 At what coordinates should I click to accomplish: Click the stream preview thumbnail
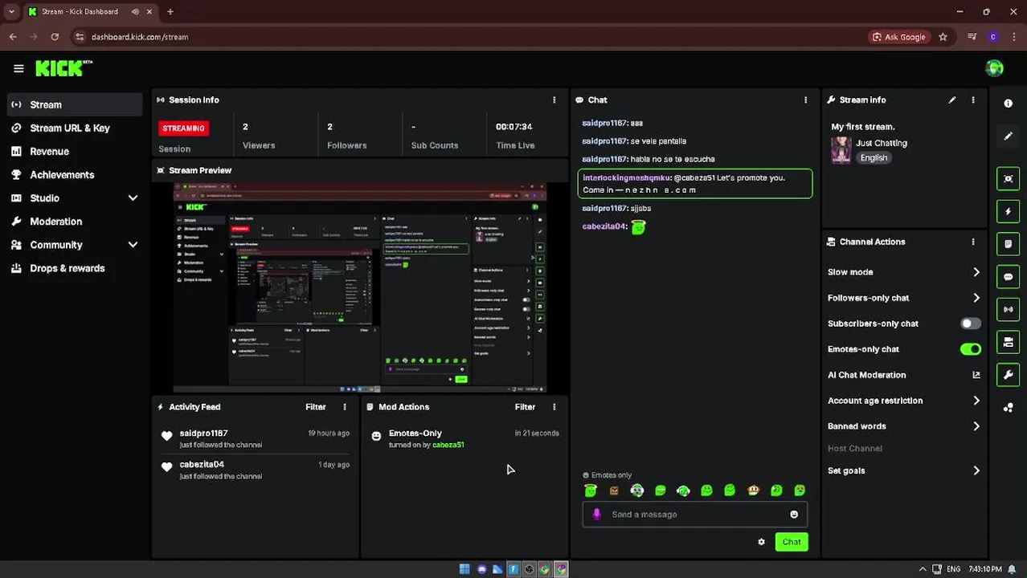point(360,287)
